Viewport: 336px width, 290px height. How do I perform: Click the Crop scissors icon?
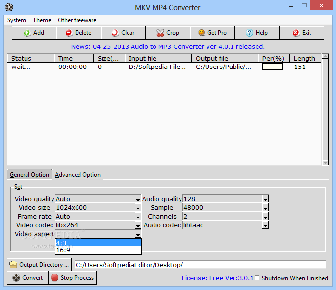coord(160,33)
